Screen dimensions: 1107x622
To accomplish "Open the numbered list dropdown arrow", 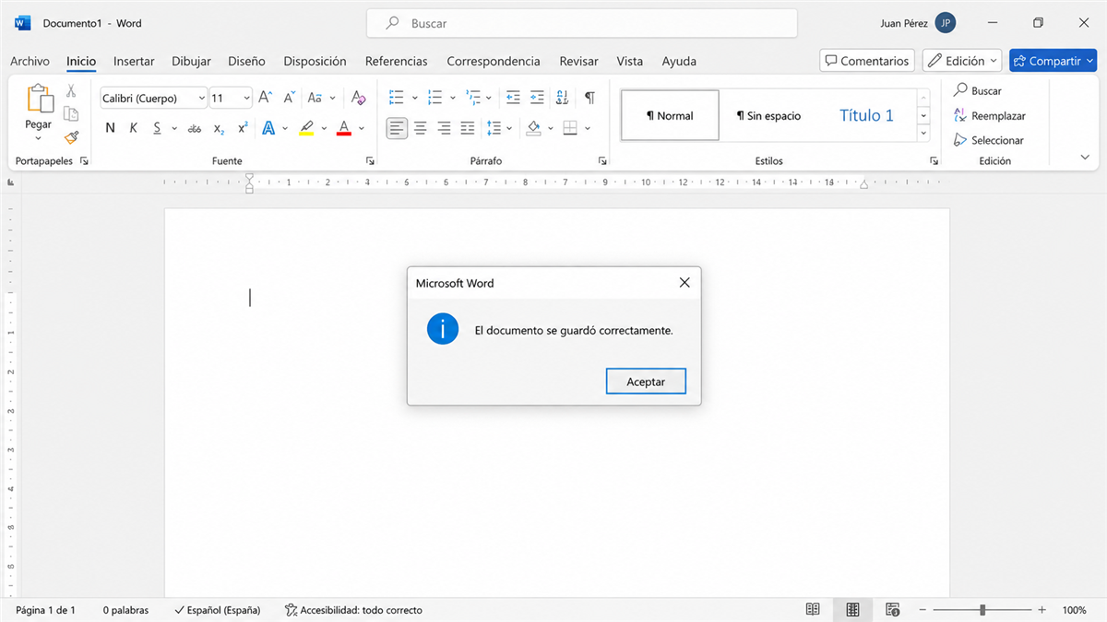I will 452,98.
